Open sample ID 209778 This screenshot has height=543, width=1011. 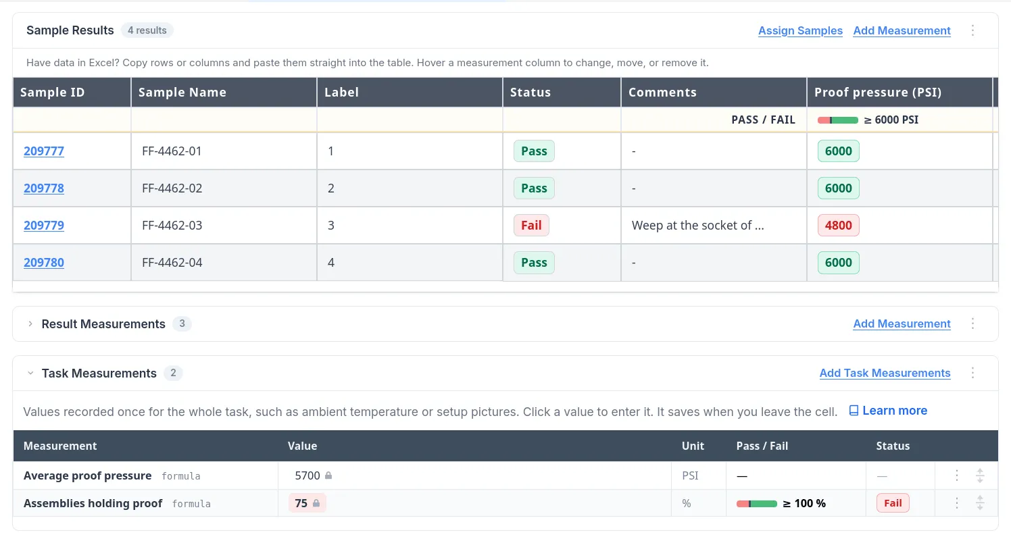[x=44, y=188]
